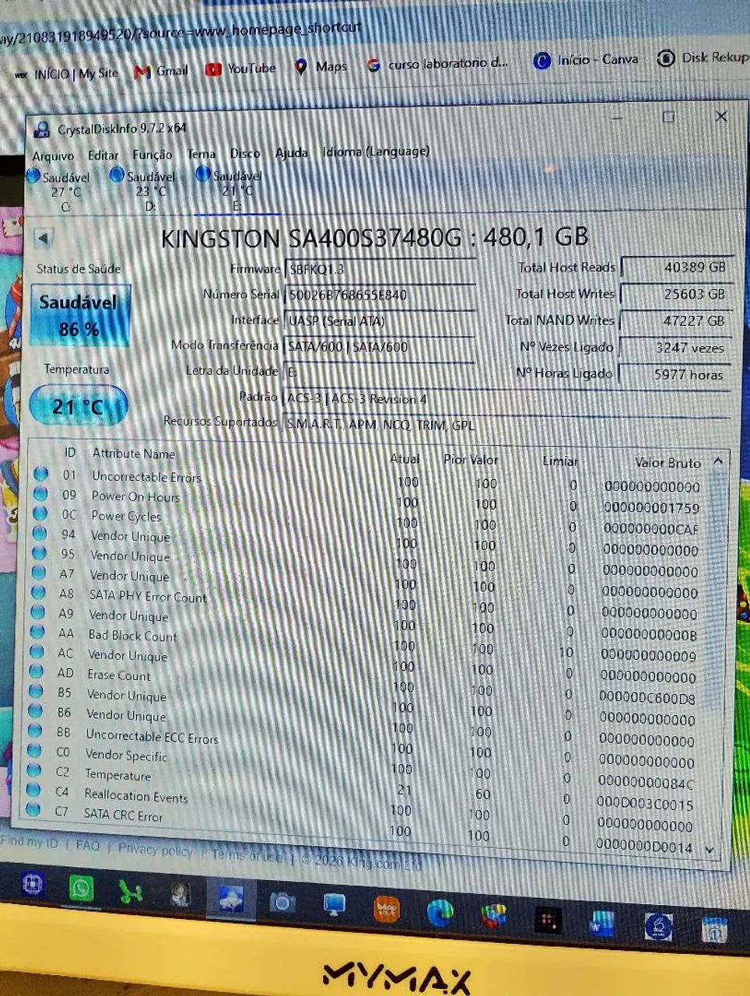Click Total Host Reads value 40389 GB
The height and width of the screenshot is (996, 750).
click(x=677, y=268)
